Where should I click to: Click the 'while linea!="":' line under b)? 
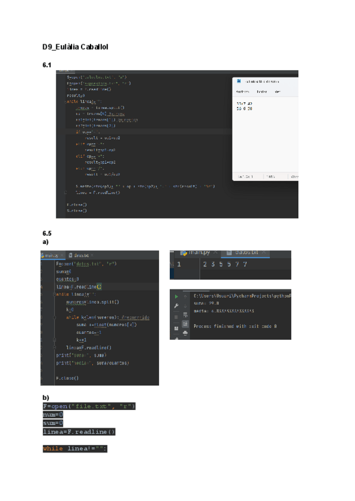[75, 448]
